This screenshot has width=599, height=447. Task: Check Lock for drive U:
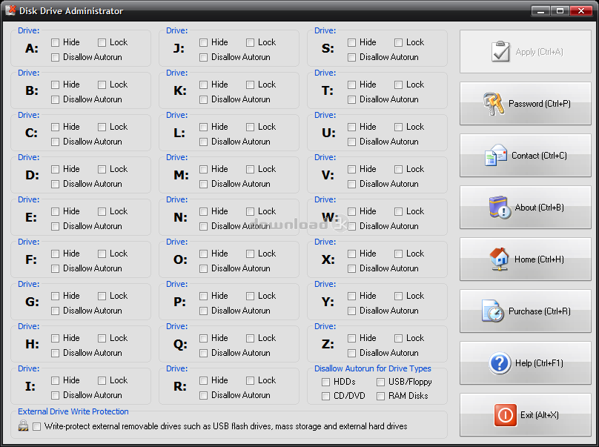coord(398,127)
